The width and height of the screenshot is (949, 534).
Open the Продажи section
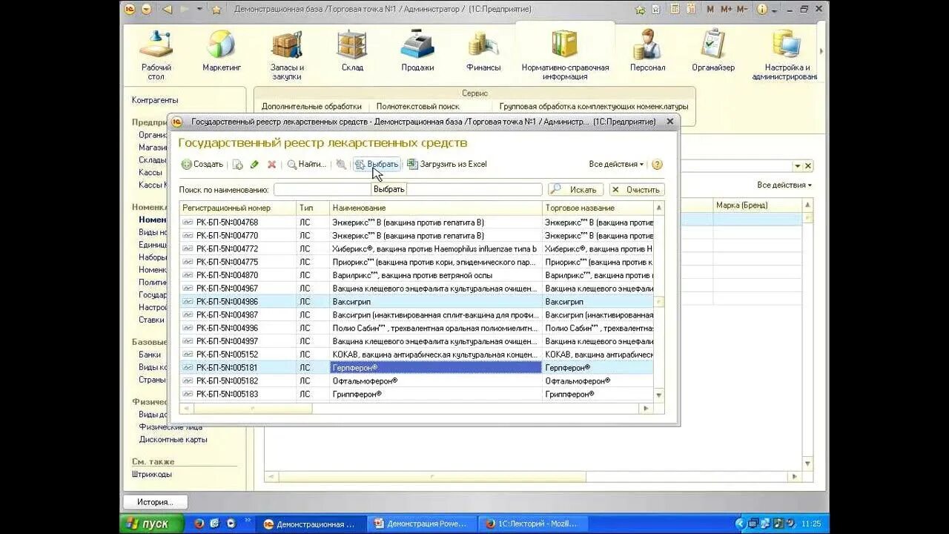pos(417,51)
